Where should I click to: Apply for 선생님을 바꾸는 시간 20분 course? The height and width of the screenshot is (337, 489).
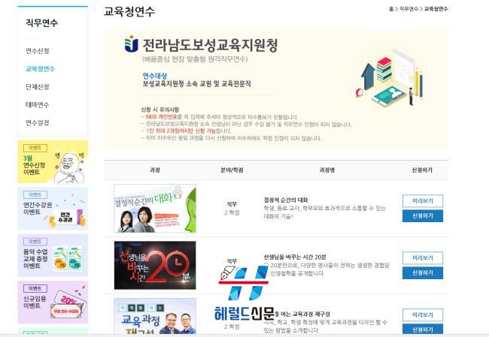(x=423, y=272)
